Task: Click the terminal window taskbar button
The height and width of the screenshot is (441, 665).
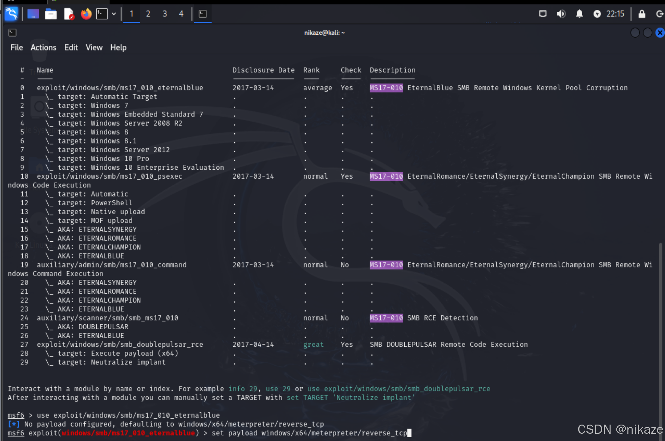Action: 203,14
